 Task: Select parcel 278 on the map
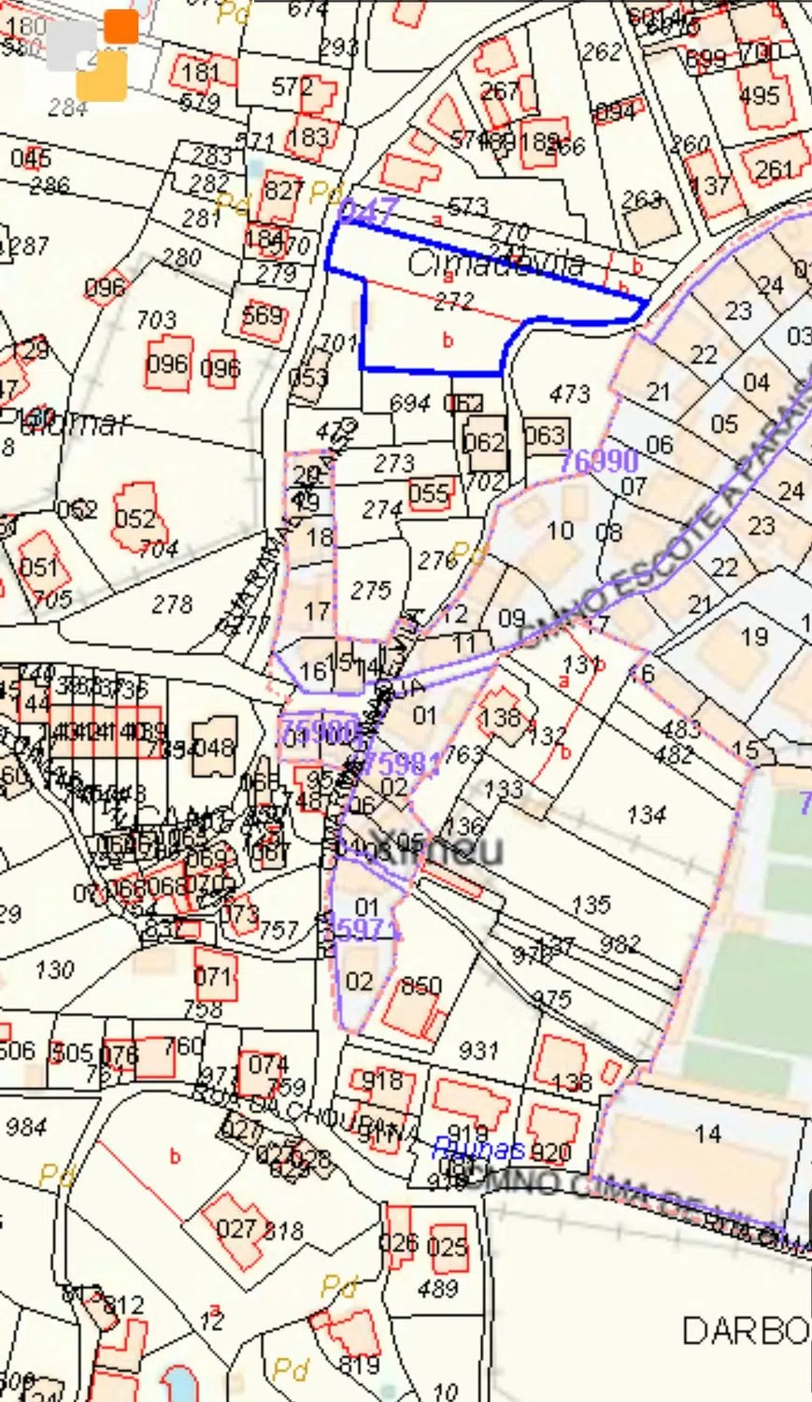point(172,605)
